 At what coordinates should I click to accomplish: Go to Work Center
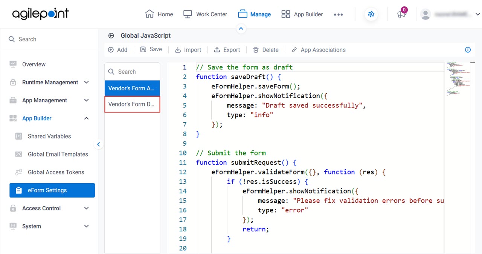[205, 14]
